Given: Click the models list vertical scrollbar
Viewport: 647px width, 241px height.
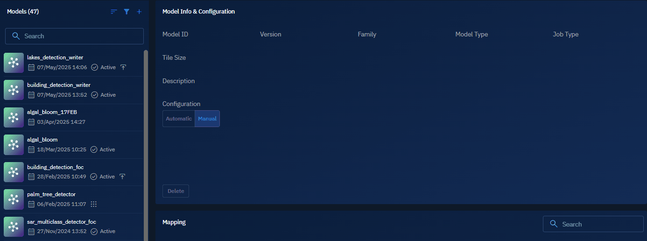Looking at the screenshot, I should pos(146,140).
